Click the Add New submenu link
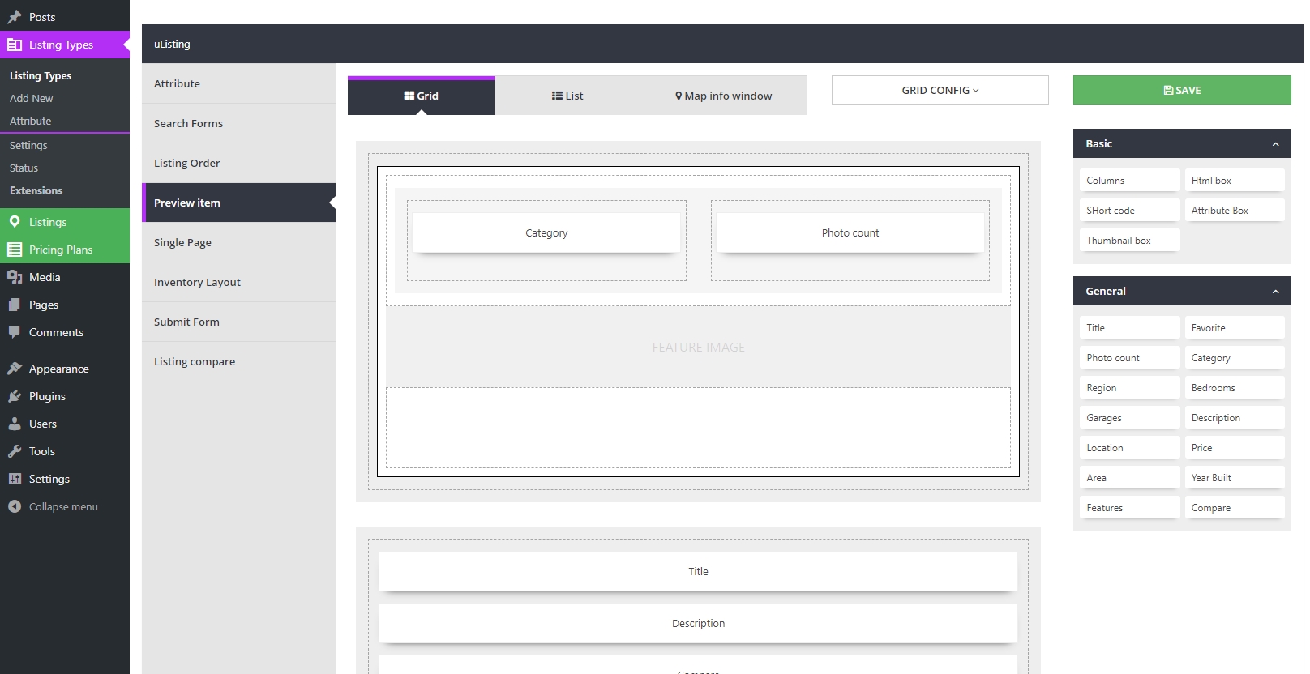This screenshot has width=1310, height=674. tap(32, 98)
